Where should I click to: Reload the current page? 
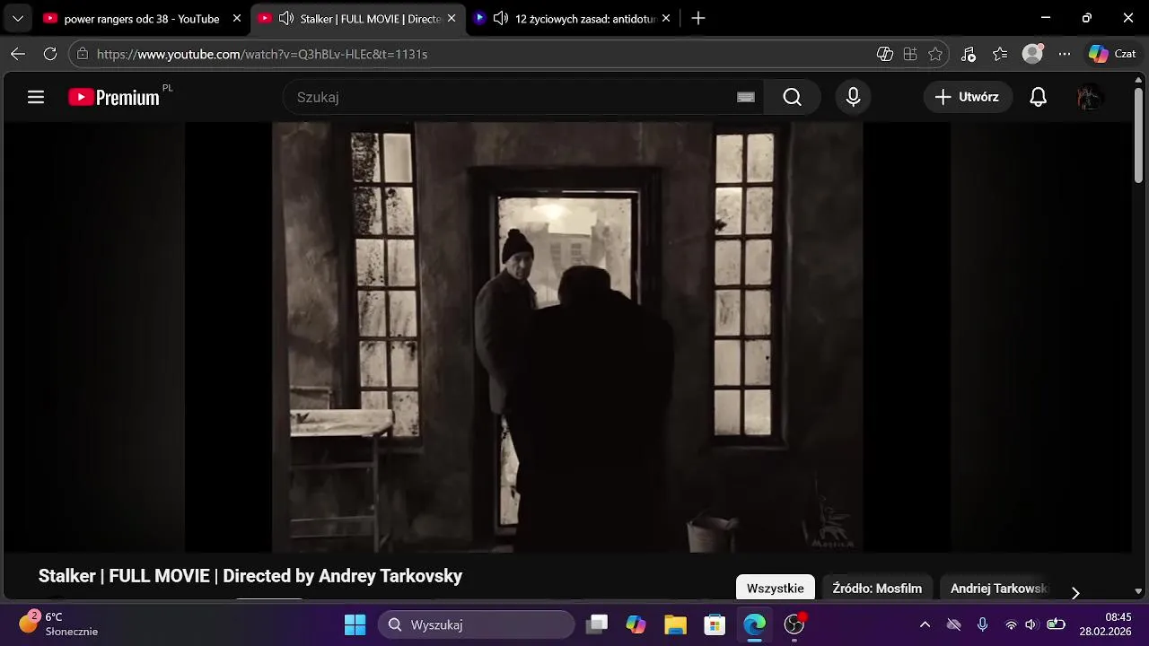(50, 54)
